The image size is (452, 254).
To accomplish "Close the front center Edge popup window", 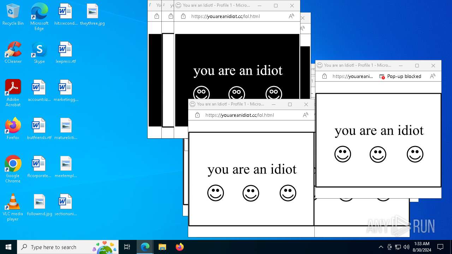I will click(x=306, y=104).
